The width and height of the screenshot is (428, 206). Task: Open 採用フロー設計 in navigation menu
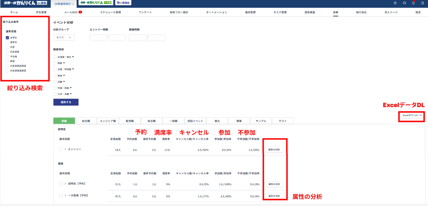coord(179,12)
